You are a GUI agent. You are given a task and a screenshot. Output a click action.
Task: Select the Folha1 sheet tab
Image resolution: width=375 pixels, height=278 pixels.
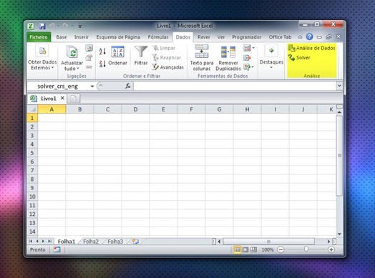[x=67, y=242]
